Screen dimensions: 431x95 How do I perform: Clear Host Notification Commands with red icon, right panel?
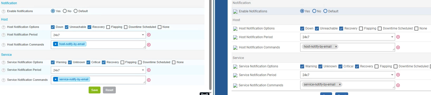point(398,47)
